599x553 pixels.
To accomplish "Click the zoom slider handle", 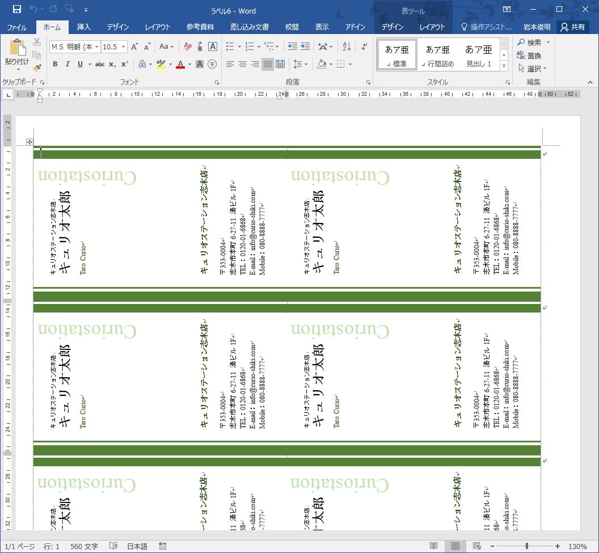I will coord(527,546).
